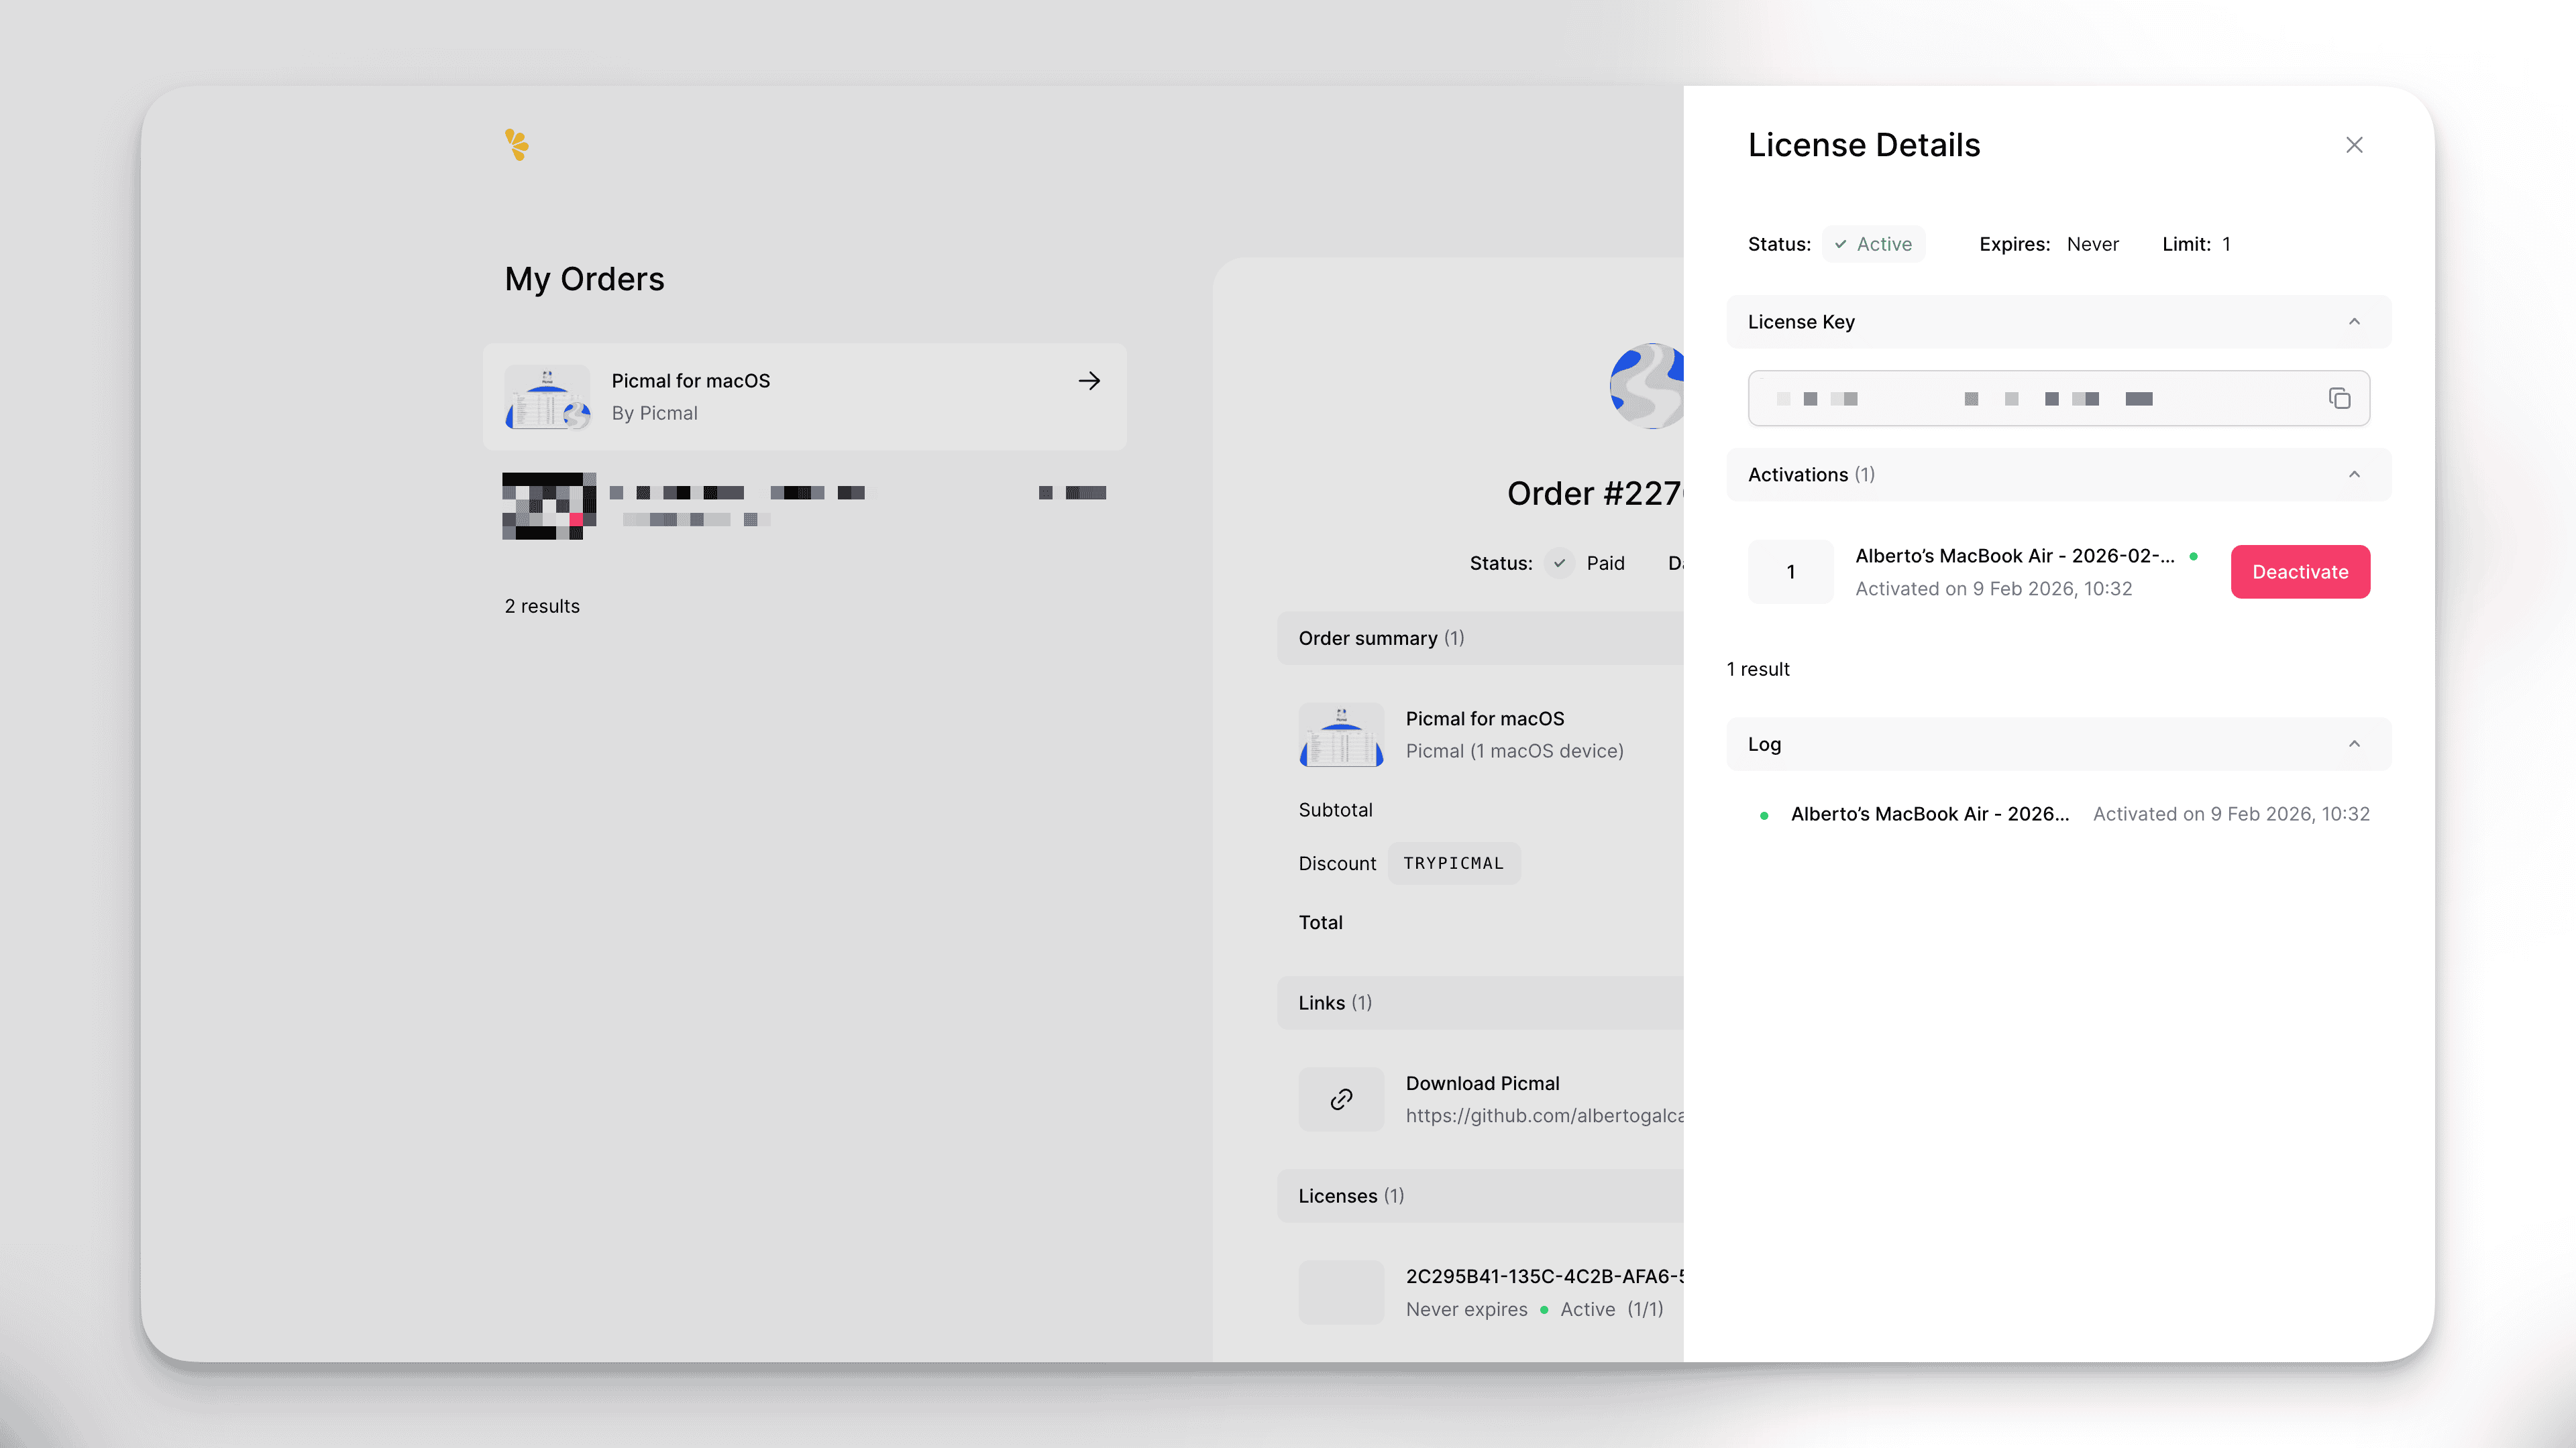Open the blurred second order row
Viewport: 2576px width, 1448px height.
804,505
